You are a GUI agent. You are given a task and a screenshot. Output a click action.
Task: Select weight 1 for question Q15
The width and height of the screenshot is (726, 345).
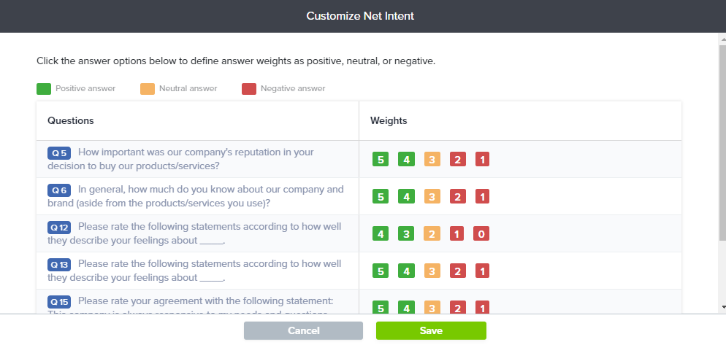pyautogui.click(x=482, y=308)
